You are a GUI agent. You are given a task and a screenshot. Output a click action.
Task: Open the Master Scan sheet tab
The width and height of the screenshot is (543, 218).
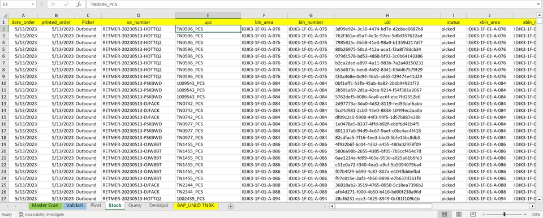coord(45,206)
